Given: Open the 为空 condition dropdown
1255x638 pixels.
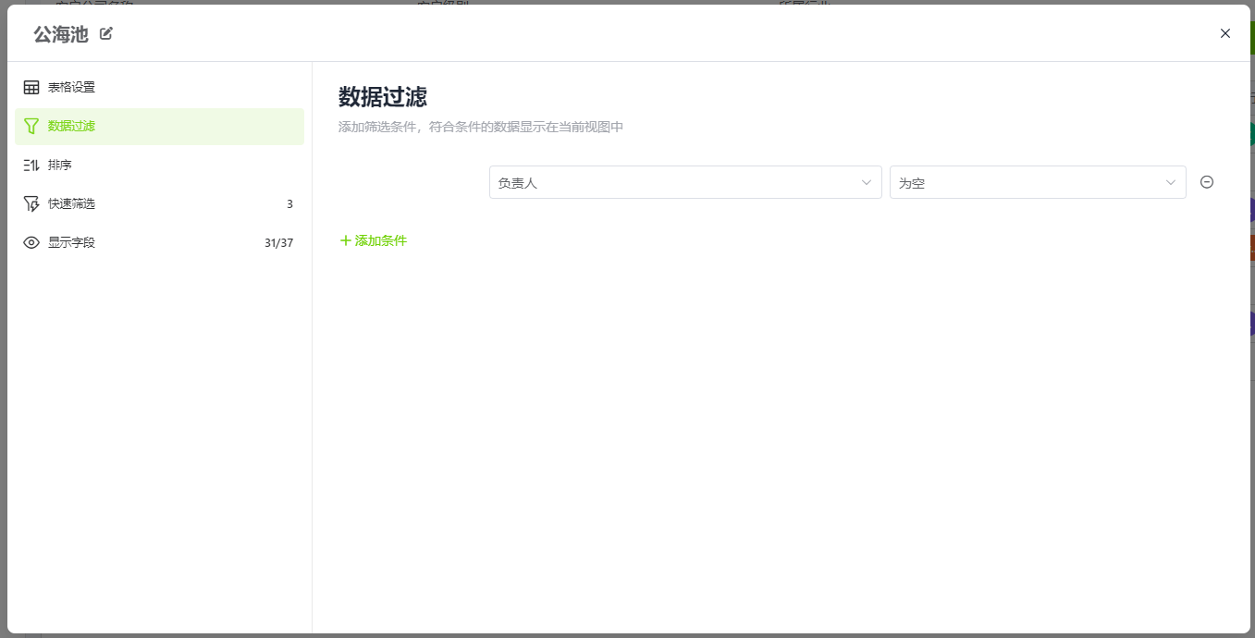Looking at the screenshot, I should [1038, 182].
